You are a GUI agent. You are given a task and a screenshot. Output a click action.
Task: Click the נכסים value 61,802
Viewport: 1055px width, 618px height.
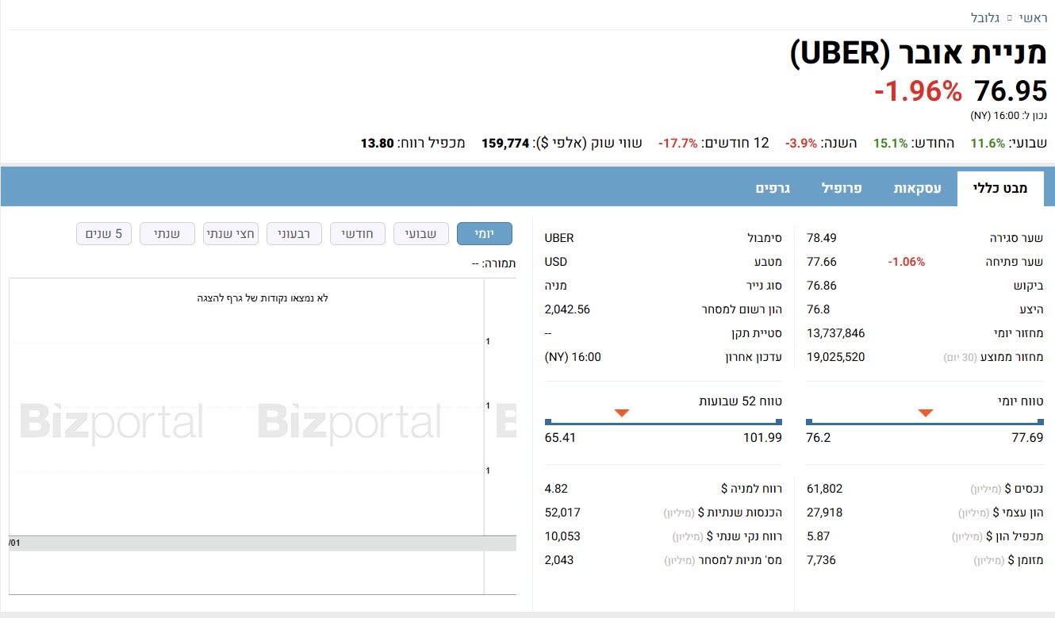point(825,489)
